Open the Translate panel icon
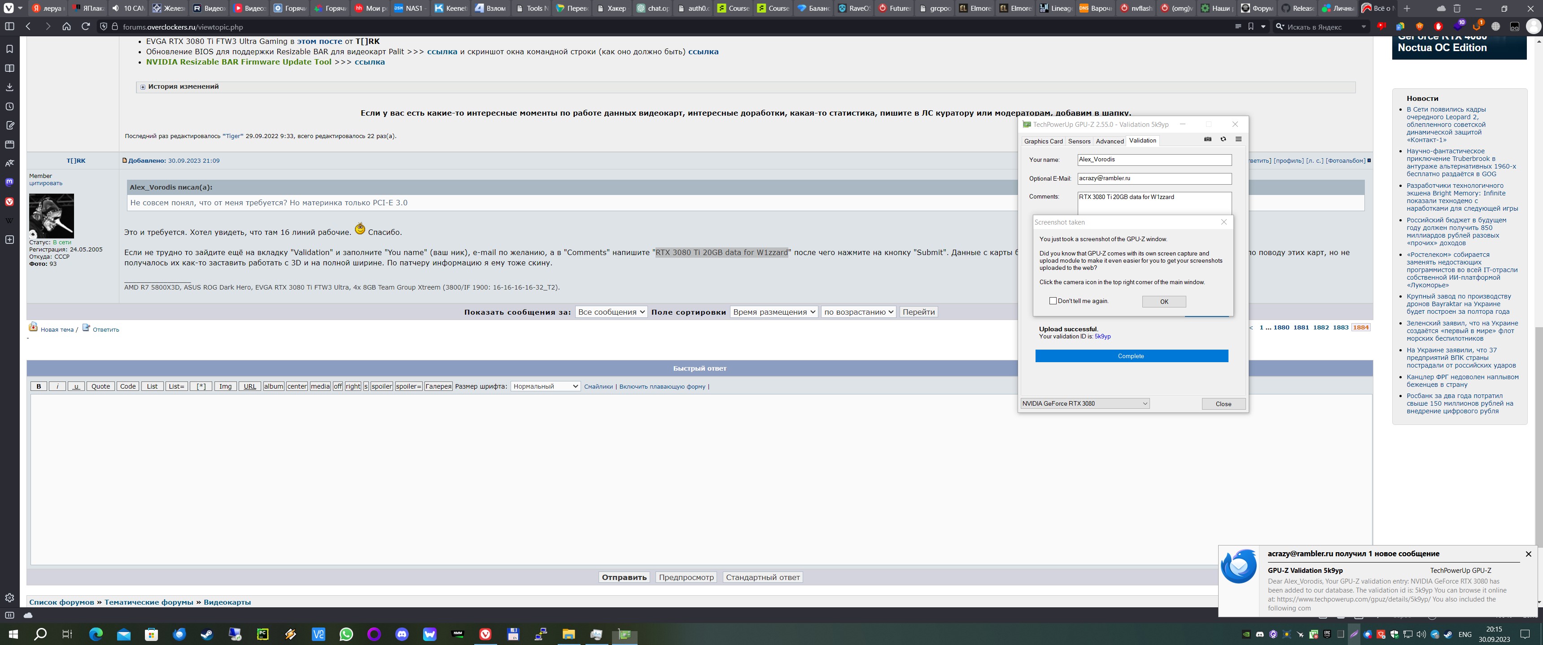This screenshot has width=1543, height=645. (9, 163)
